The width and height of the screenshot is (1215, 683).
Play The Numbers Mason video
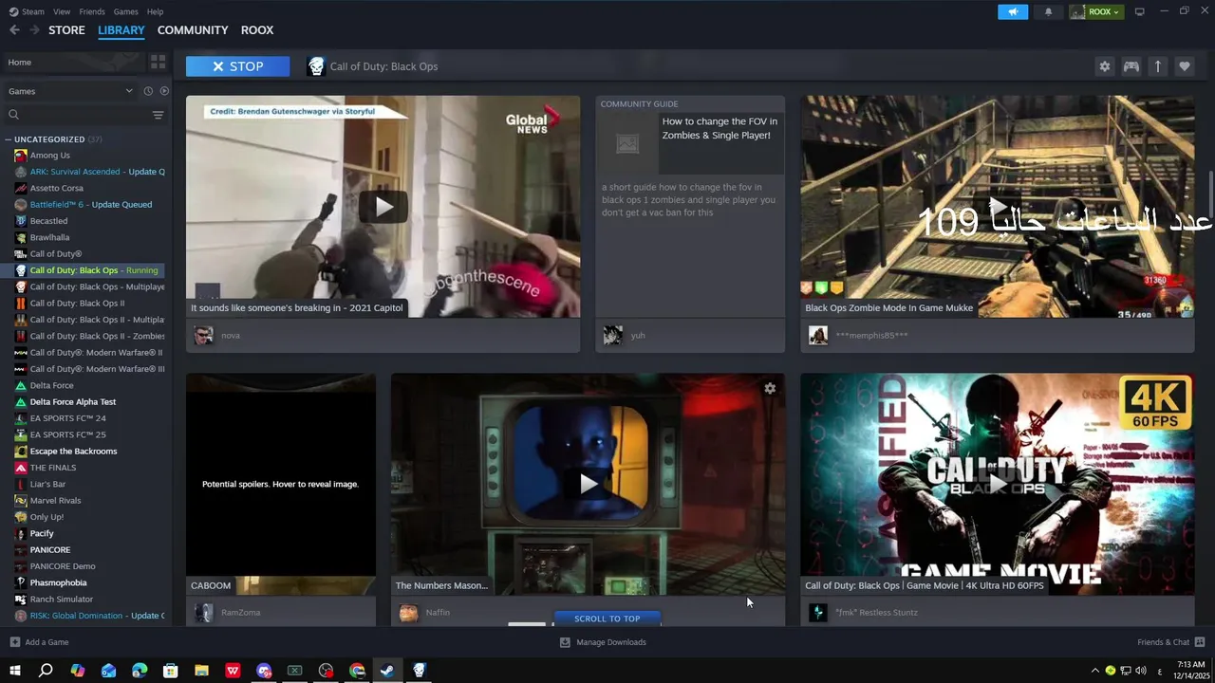[x=589, y=484]
